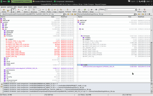The image size is (153, 96).
Task: Click the Structure toolbar button
Action: (34, 10)
